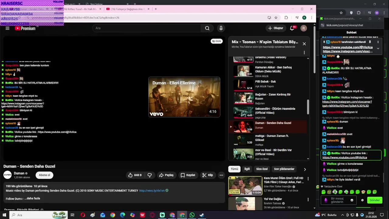
Task: Open the pink browser three-dot menu
Action: coord(312,18)
